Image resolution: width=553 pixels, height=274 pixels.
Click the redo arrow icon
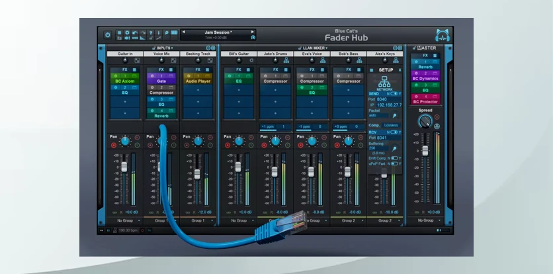point(143,32)
